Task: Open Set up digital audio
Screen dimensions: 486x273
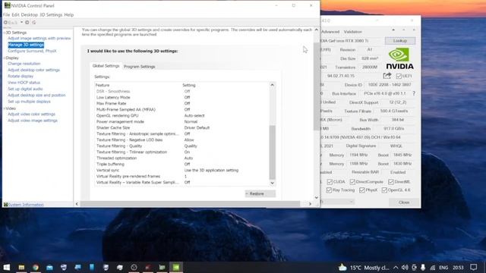Action: 25,89
